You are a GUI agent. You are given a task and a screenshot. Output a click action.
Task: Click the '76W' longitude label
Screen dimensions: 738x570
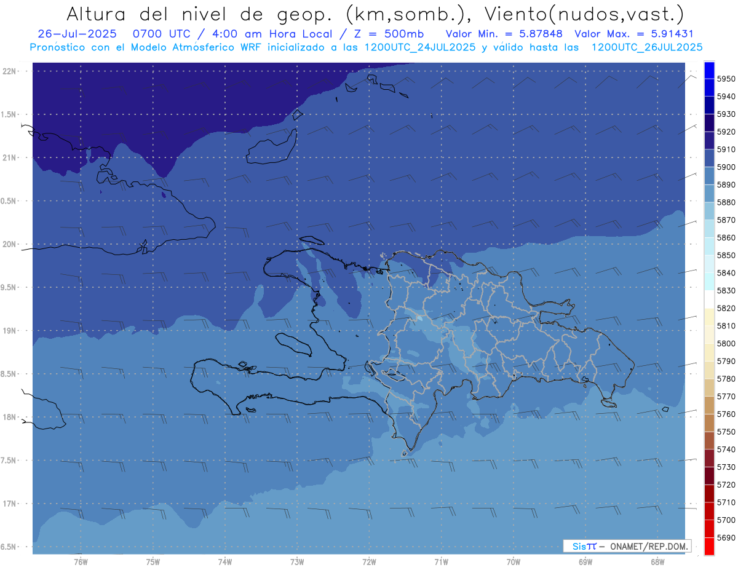81,562
